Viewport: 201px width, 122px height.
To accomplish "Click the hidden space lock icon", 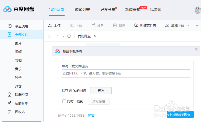I will pyautogui.click(x=9, y=95).
